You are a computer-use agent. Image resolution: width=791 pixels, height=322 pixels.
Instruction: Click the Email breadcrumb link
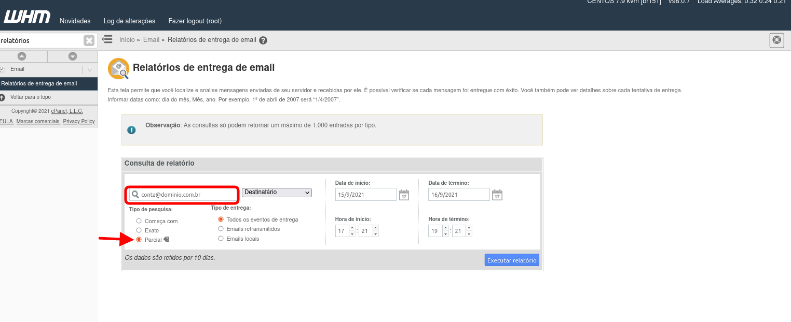[151, 40]
